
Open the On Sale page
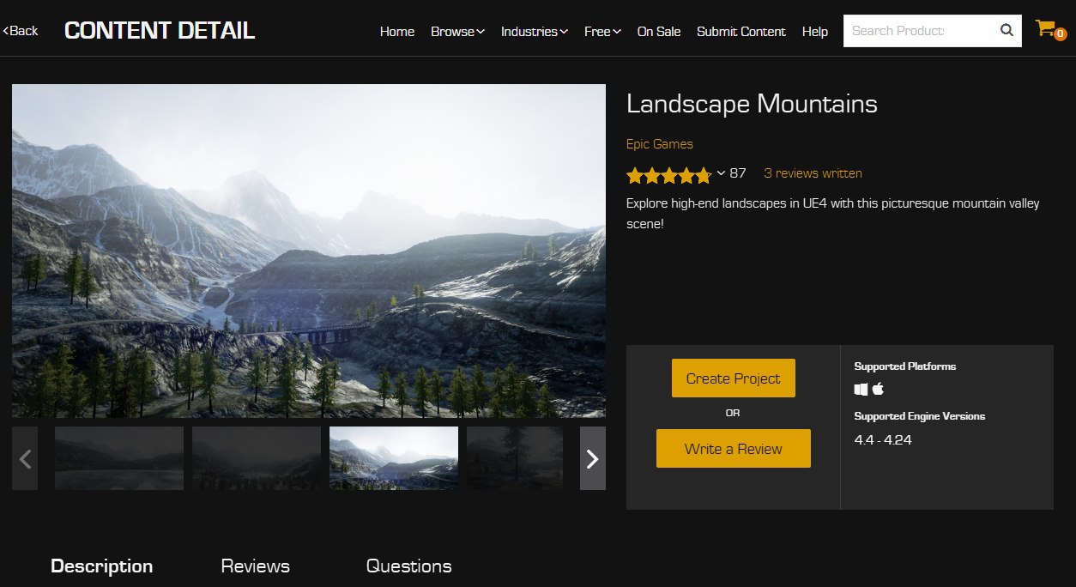pyautogui.click(x=658, y=32)
